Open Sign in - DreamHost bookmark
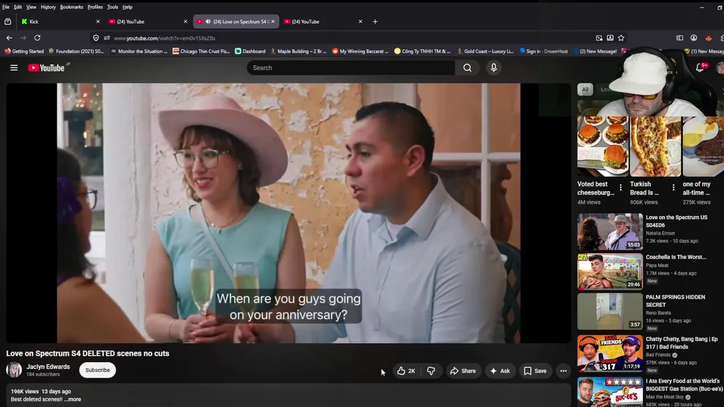 tap(544, 51)
